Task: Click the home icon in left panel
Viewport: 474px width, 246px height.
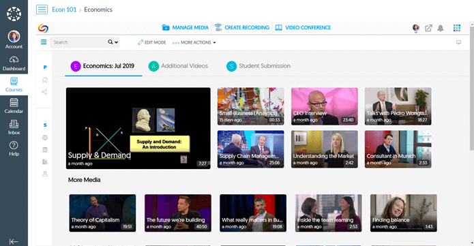Action: 45,80
